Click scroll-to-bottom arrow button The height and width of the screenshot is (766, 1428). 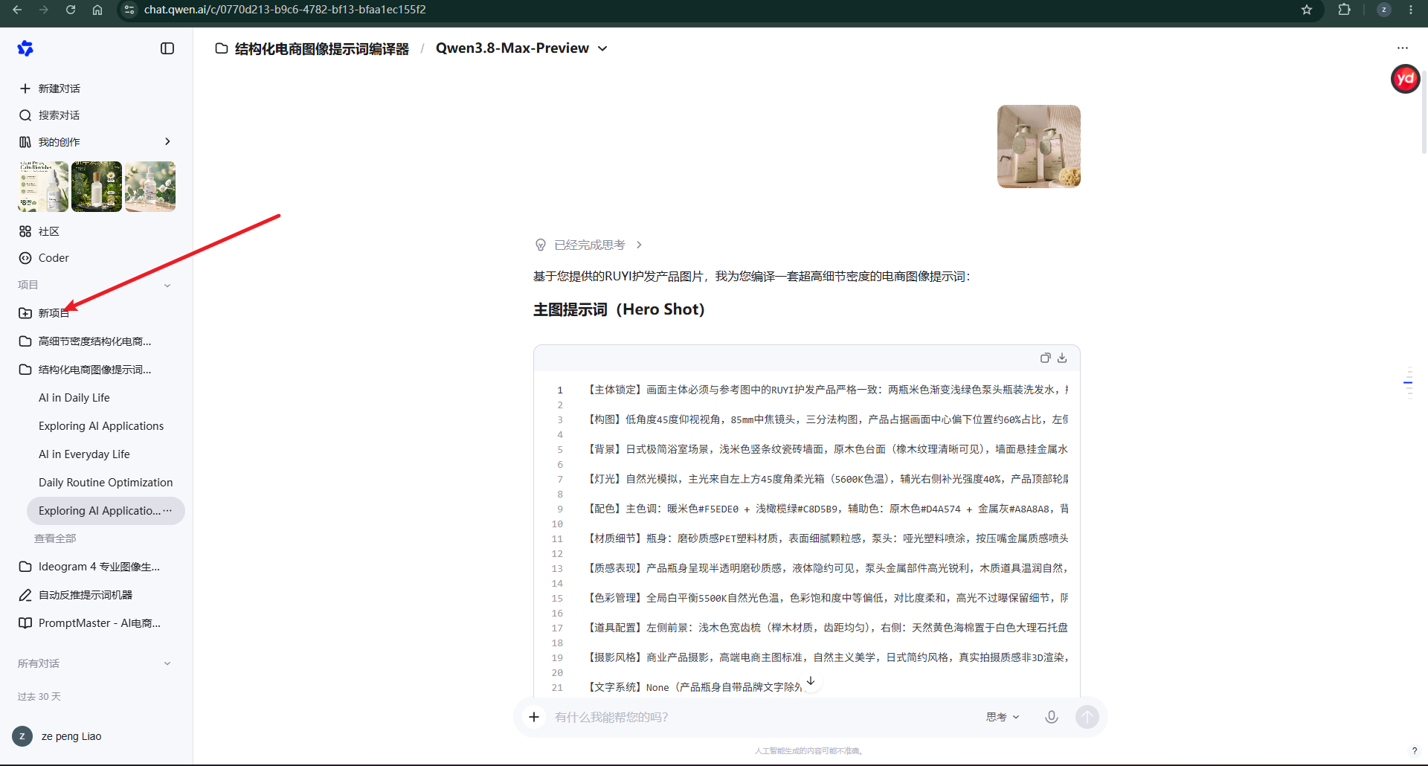coord(811,681)
